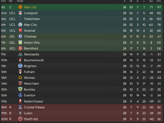Click the Chelsea club badge
Viewport: 164px width, 123px height.
click(x=20, y=36)
